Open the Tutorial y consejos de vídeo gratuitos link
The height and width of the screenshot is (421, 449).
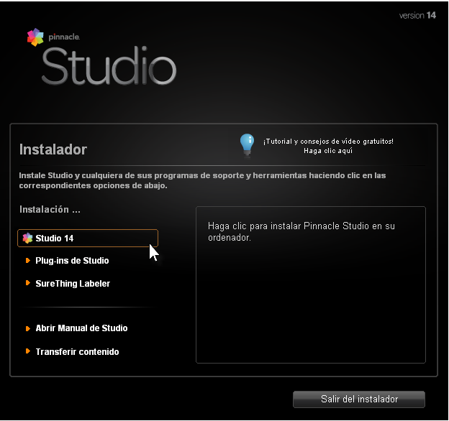(x=327, y=141)
